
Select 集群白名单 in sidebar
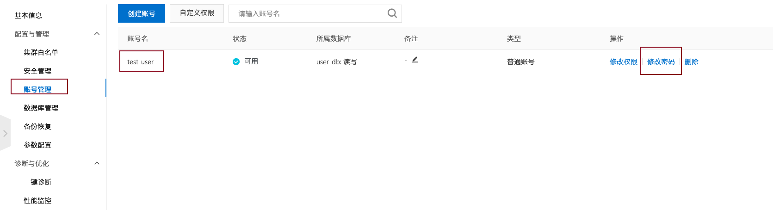(41, 52)
